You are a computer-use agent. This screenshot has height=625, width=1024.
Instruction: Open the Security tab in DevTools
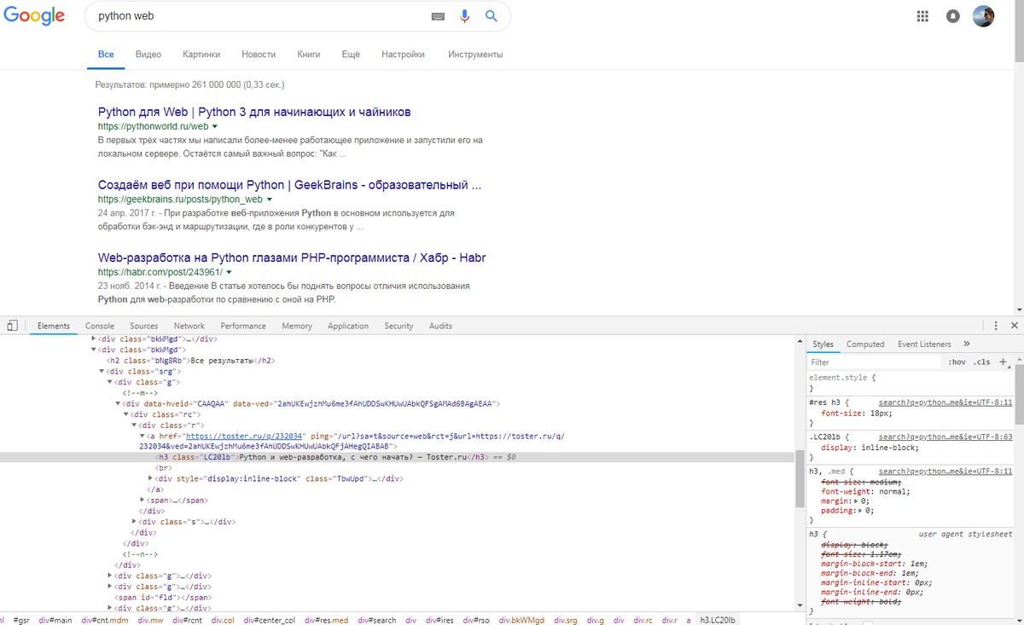click(x=399, y=326)
